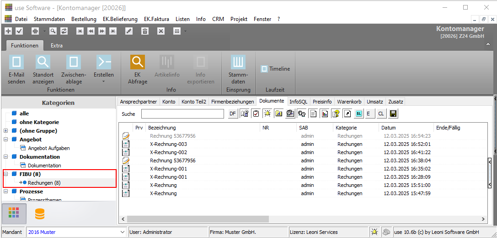Jump to first record icon

point(80,31)
